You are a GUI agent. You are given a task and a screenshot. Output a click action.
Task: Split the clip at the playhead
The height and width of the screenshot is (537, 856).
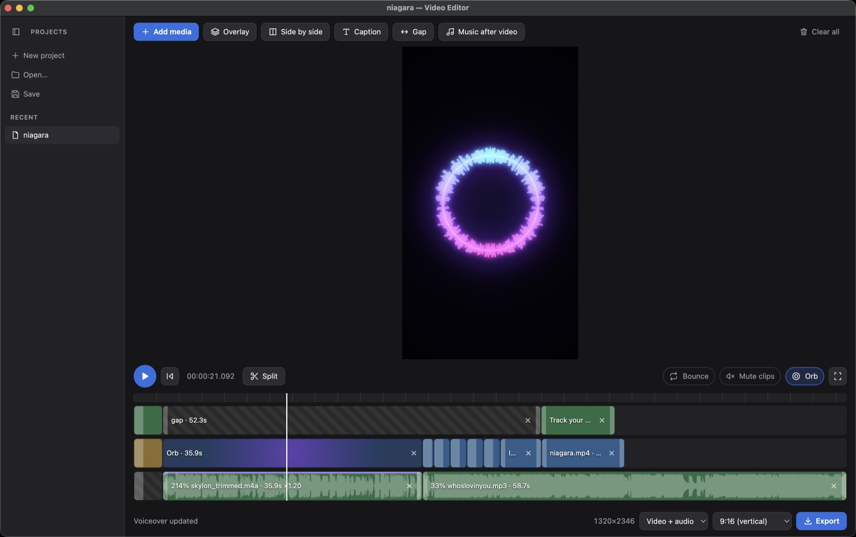coord(264,376)
